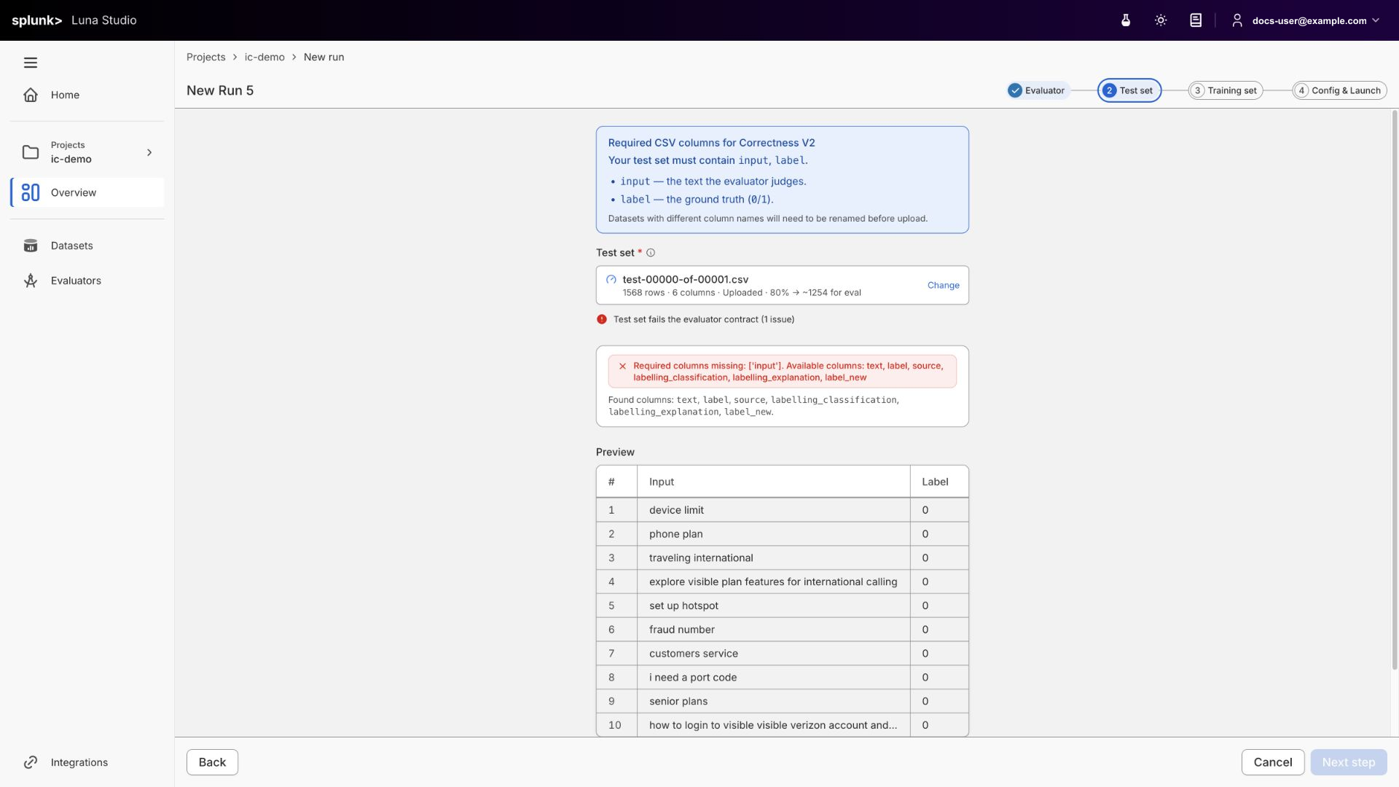Click Change to replace the test set file
Viewport: 1399px width, 787px height.
pyautogui.click(x=943, y=285)
